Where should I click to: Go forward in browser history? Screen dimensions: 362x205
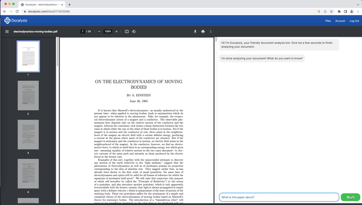pyautogui.click(x=11, y=11)
